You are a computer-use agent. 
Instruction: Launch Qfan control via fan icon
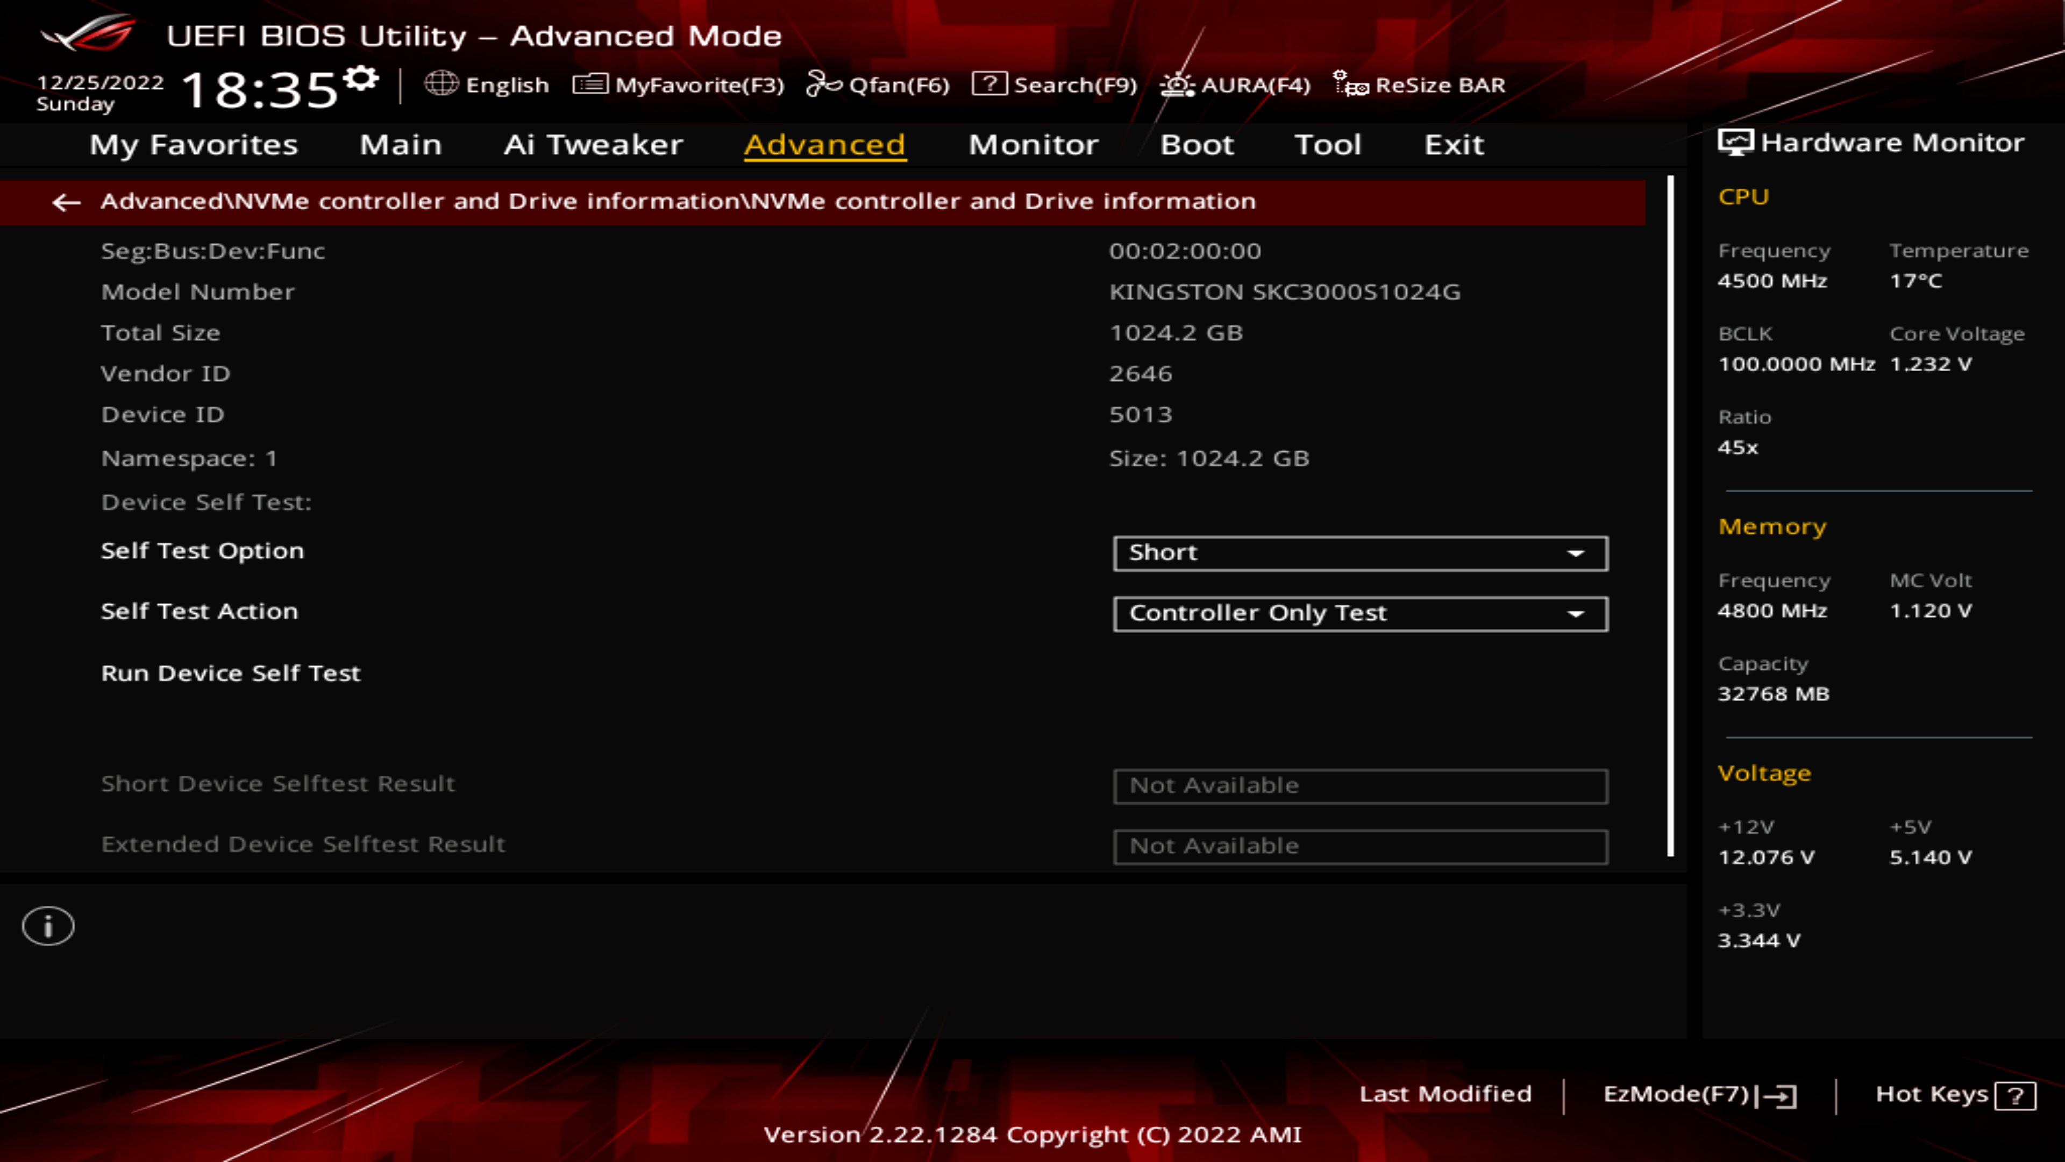coord(822,84)
